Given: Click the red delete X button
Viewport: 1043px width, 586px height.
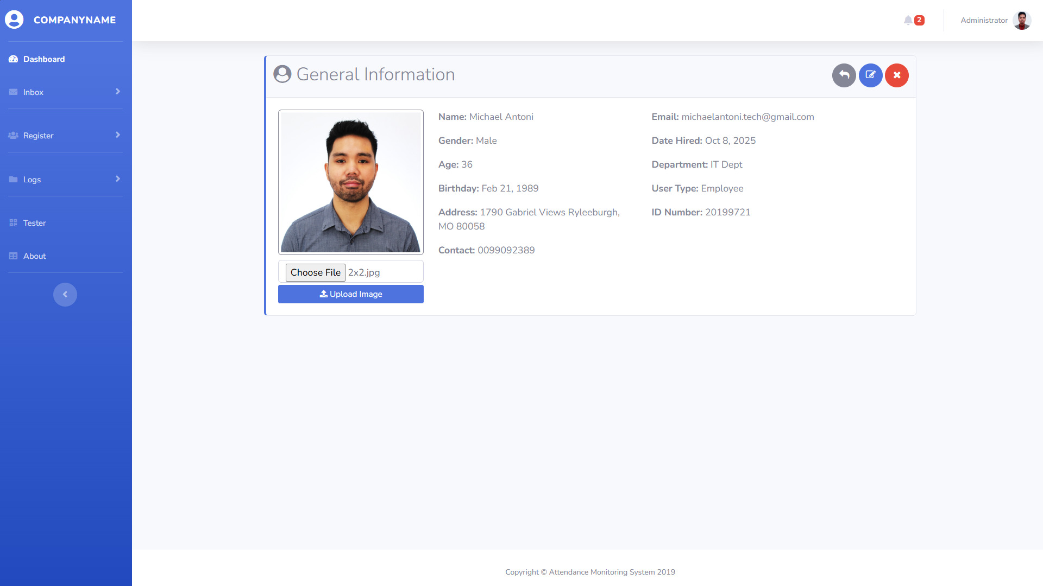Looking at the screenshot, I should (x=897, y=75).
